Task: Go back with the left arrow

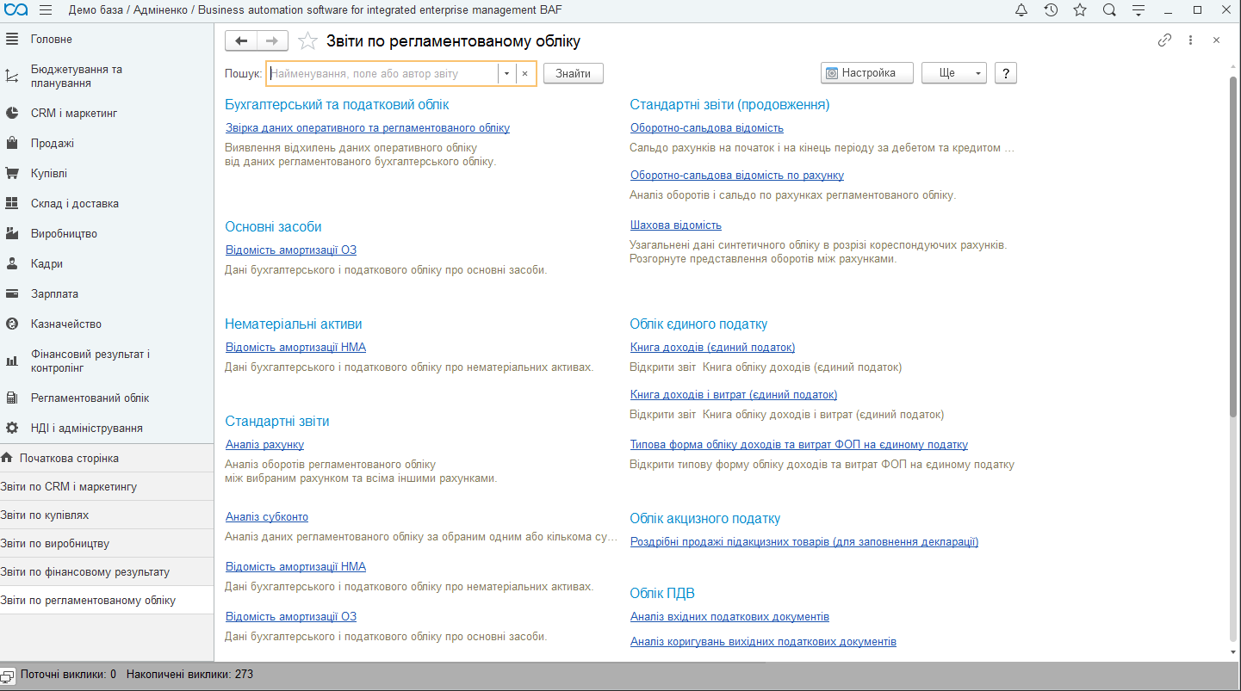Action: (x=241, y=40)
